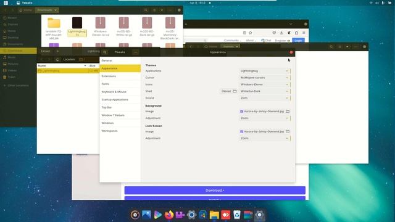
Task: Click Extract button in archive manager
Action: 46,51
